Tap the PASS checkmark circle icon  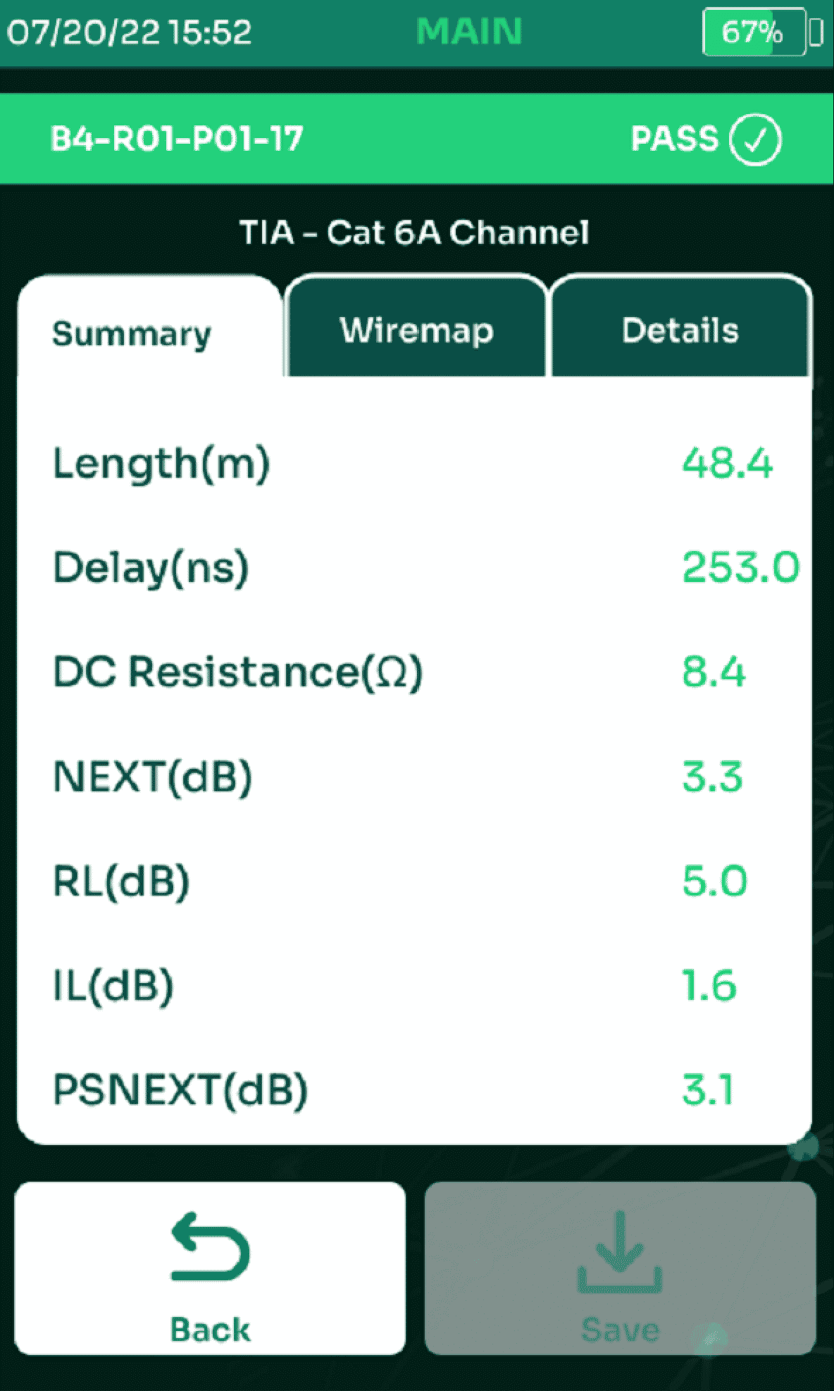(x=755, y=140)
